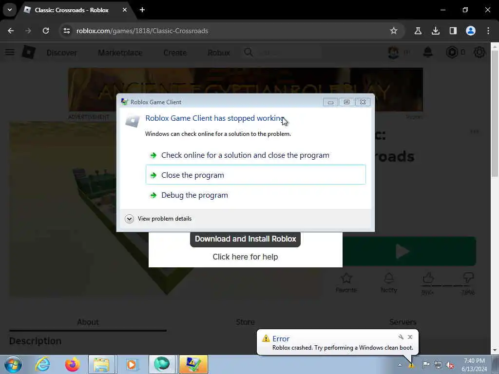Open Discover in Roblox navigation

point(62,53)
